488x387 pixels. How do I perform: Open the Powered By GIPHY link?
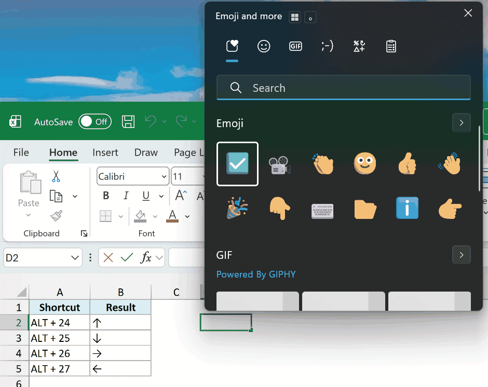coord(256,274)
